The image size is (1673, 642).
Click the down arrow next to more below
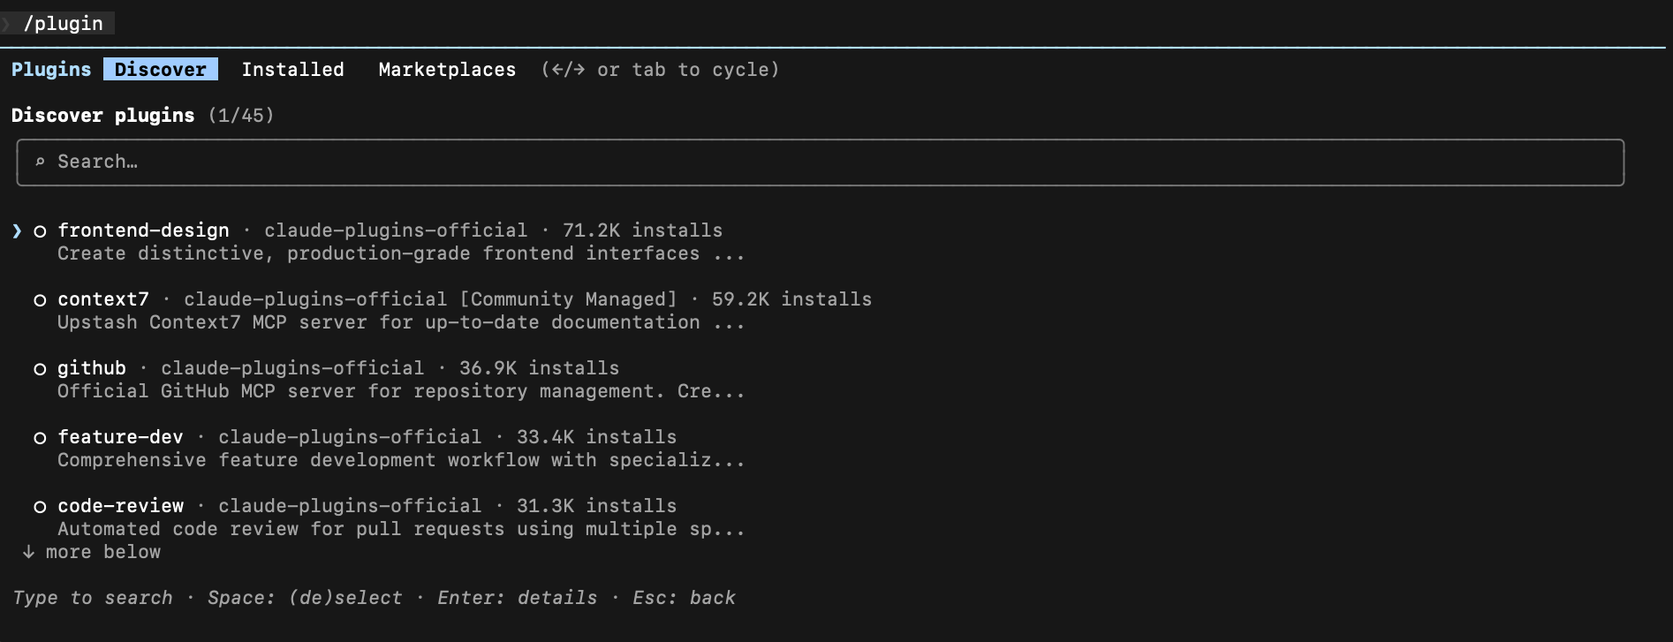click(28, 552)
